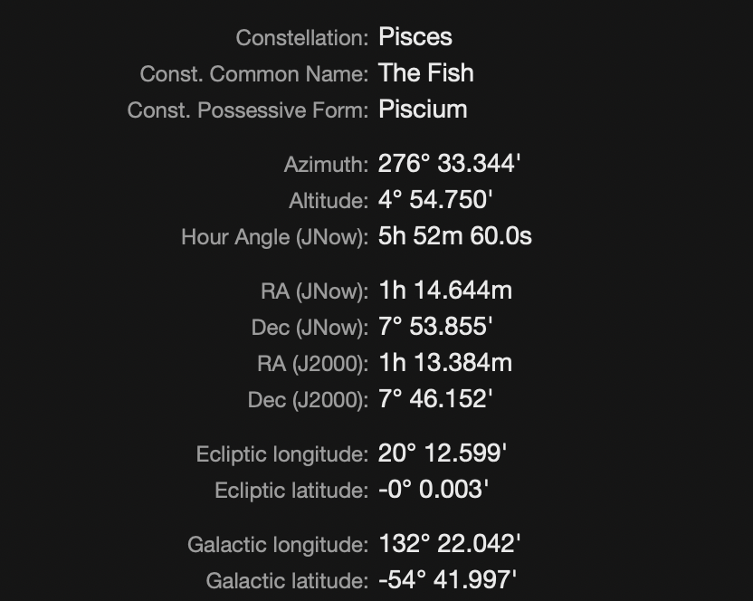Click the Hour Angle (JNow) label

click(274, 237)
